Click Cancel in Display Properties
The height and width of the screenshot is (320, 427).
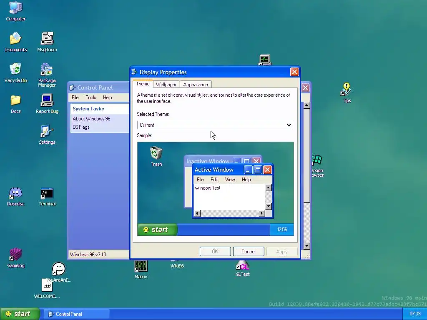pyautogui.click(x=249, y=251)
